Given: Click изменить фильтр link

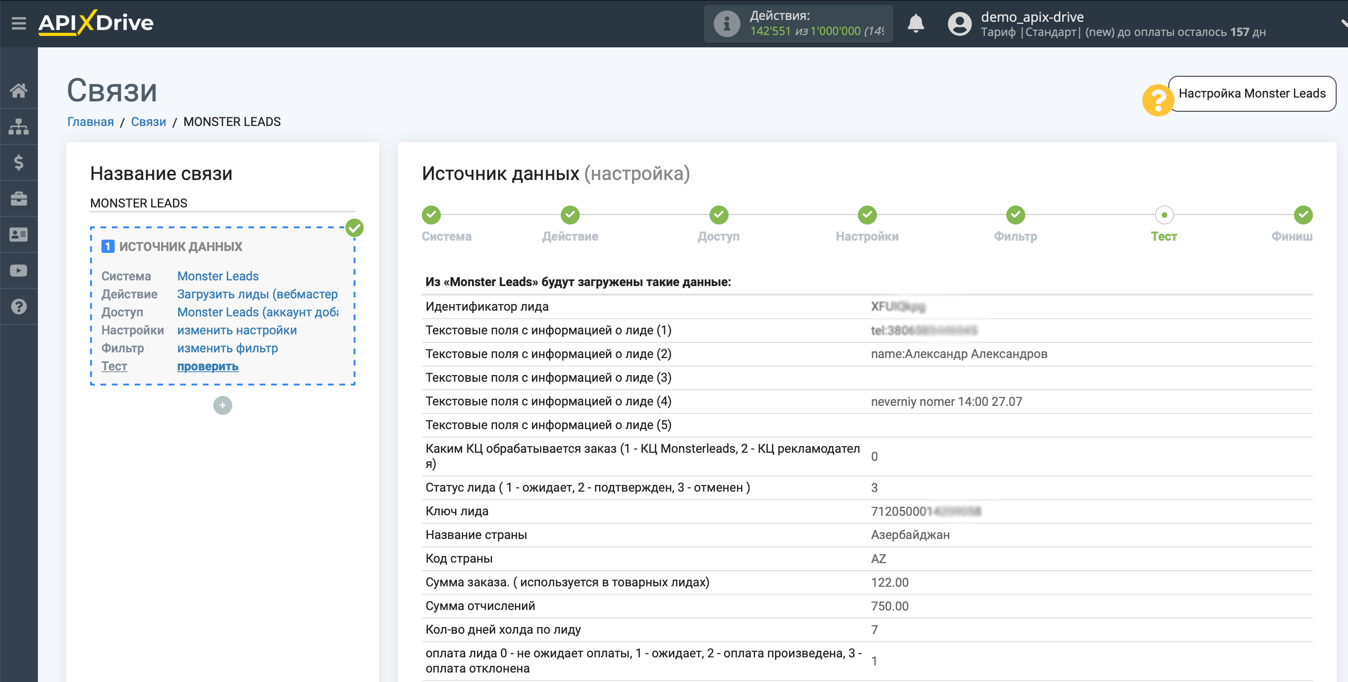Looking at the screenshot, I should click(227, 348).
